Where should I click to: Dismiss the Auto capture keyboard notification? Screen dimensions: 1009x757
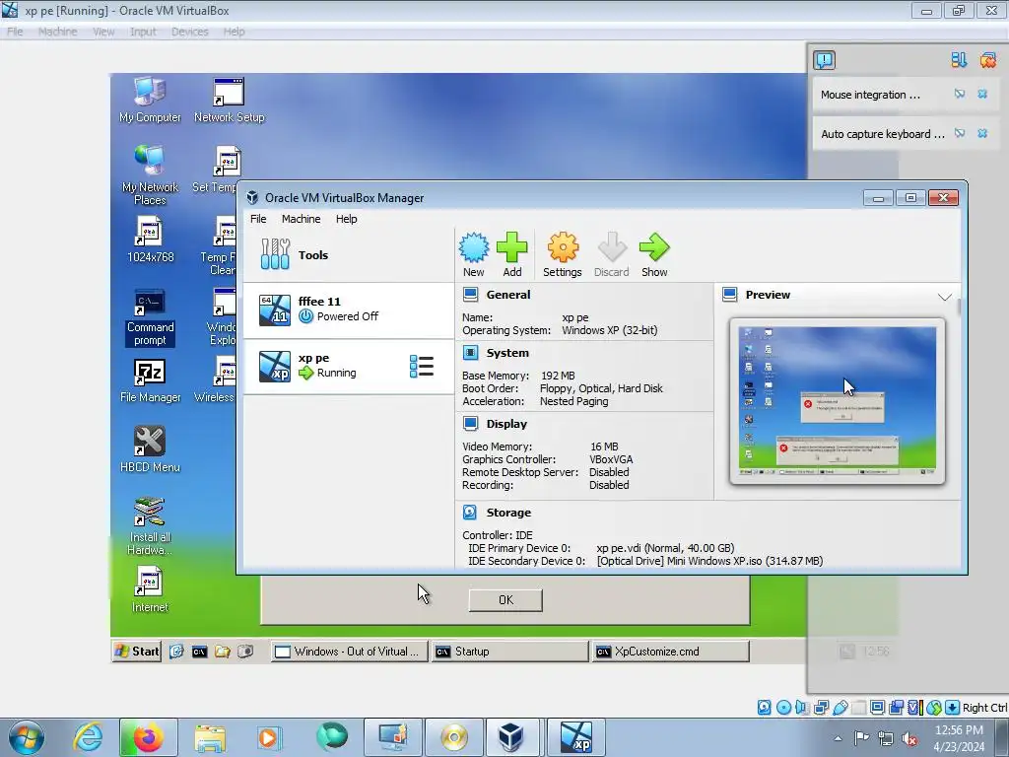[982, 133]
